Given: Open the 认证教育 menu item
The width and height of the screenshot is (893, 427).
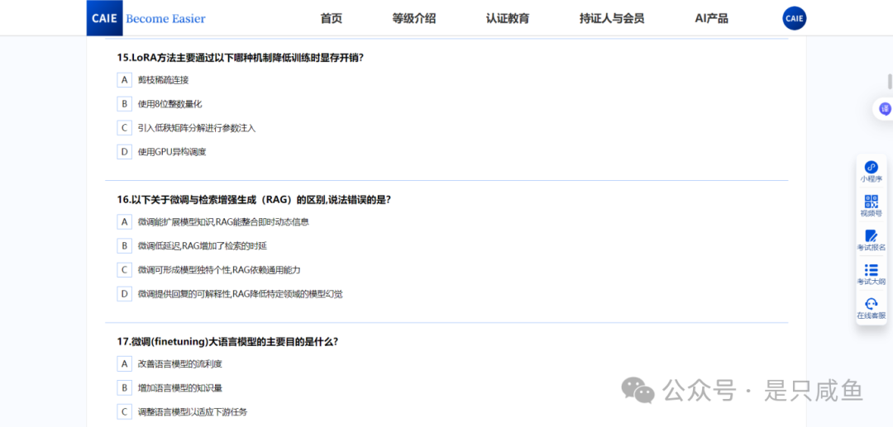Looking at the screenshot, I should coord(508,18).
